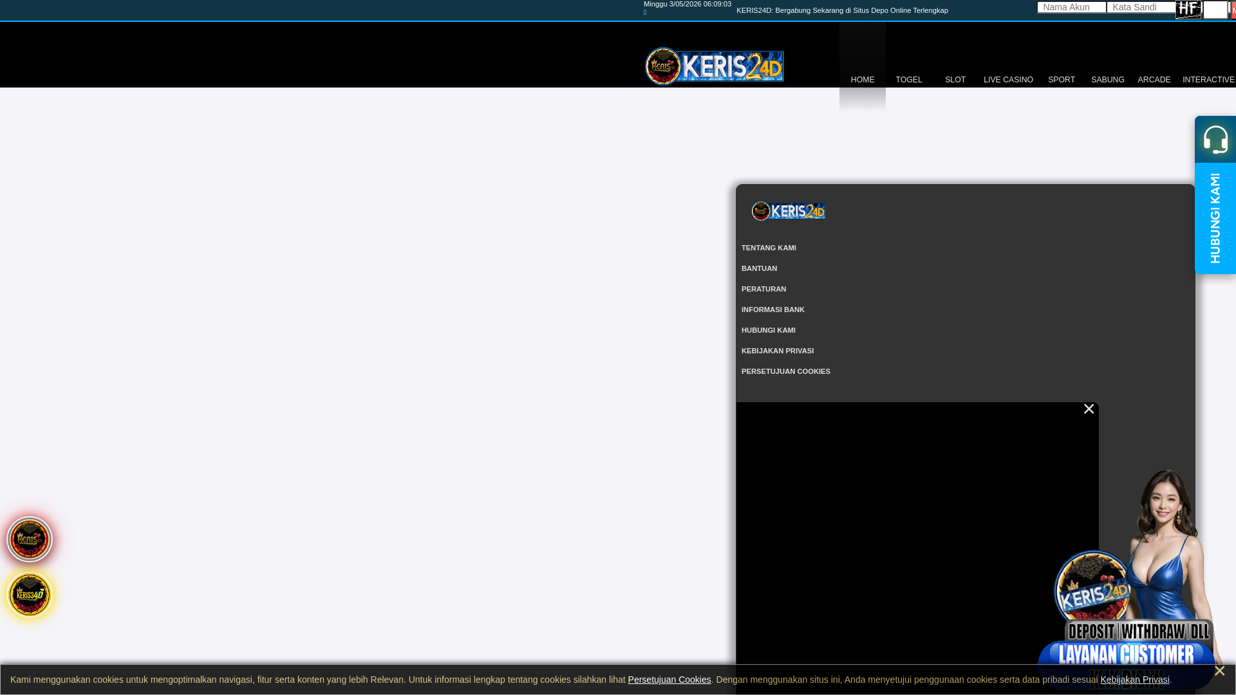Click the Kata Sandi password field
The image size is (1236, 695).
[1141, 7]
